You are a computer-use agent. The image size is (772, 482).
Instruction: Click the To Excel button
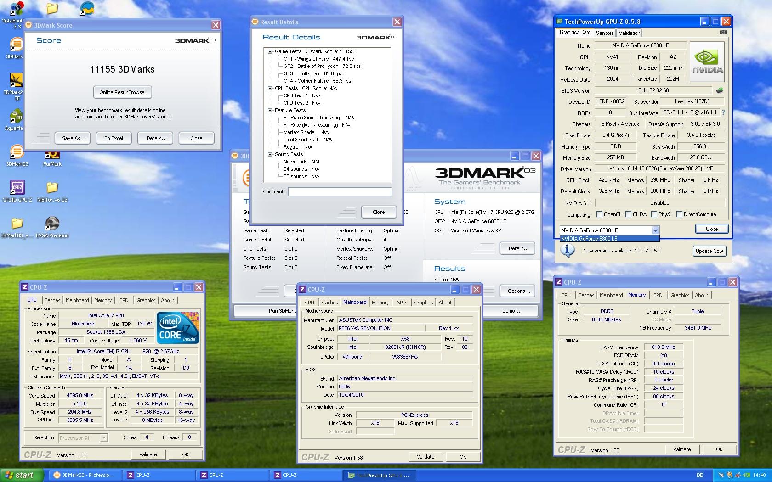tap(114, 138)
